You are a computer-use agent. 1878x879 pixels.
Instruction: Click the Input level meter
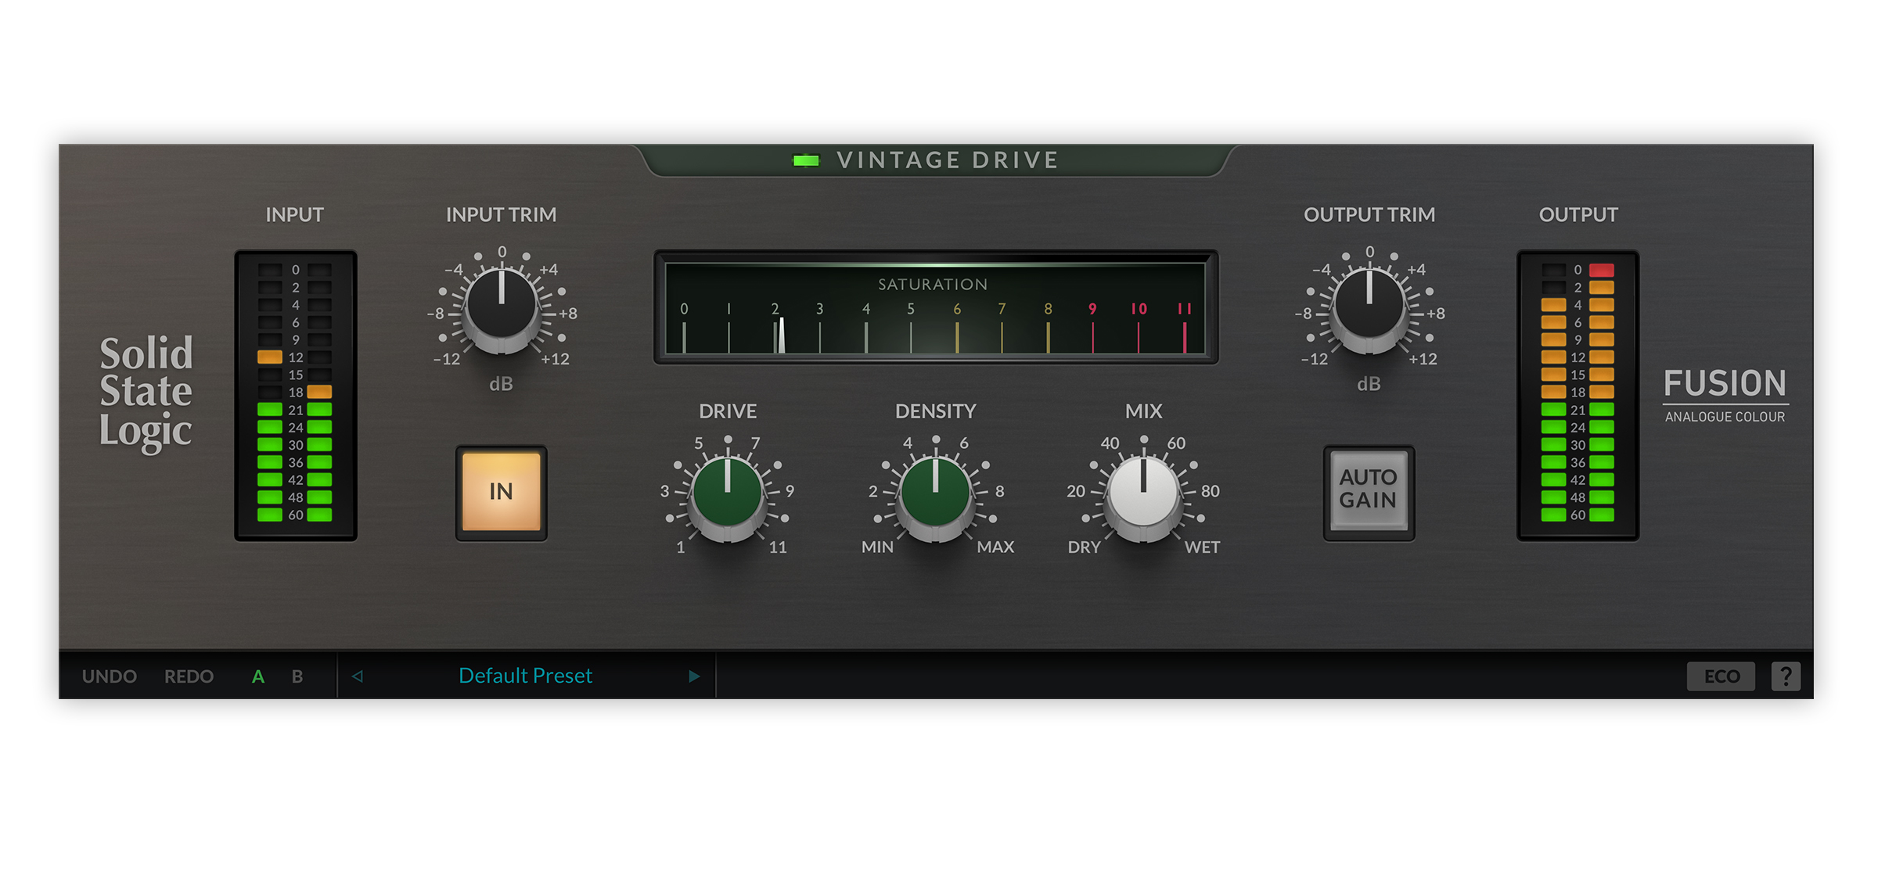(296, 396)
